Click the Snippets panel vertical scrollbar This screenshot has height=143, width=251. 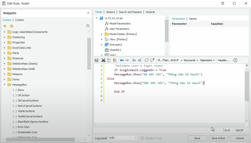(89, 53)
